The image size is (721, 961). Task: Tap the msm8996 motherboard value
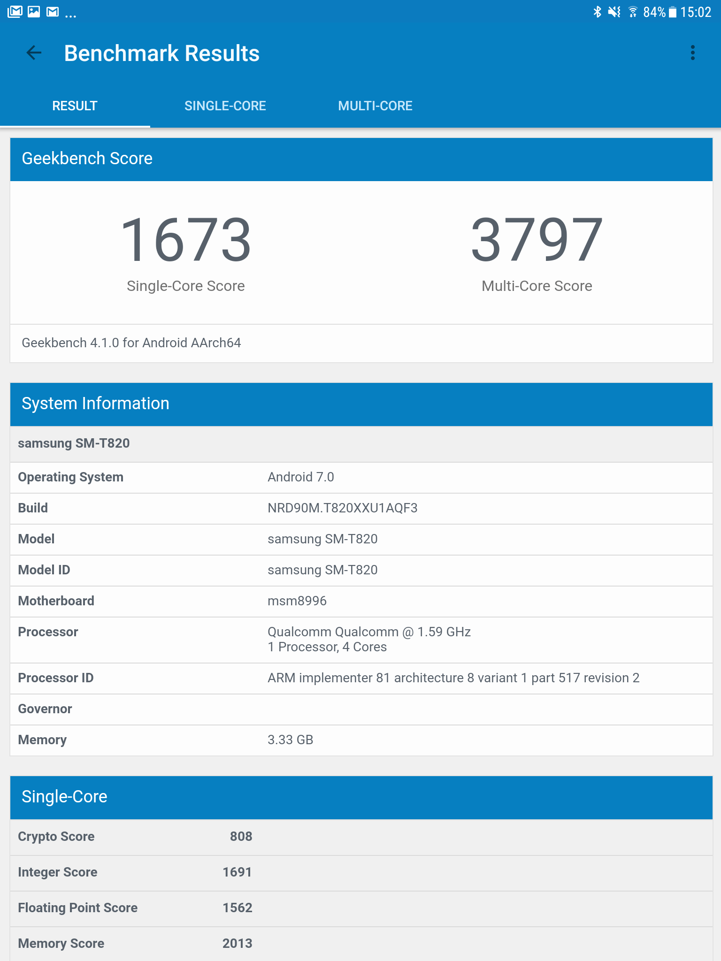click(x=297, y=601)
